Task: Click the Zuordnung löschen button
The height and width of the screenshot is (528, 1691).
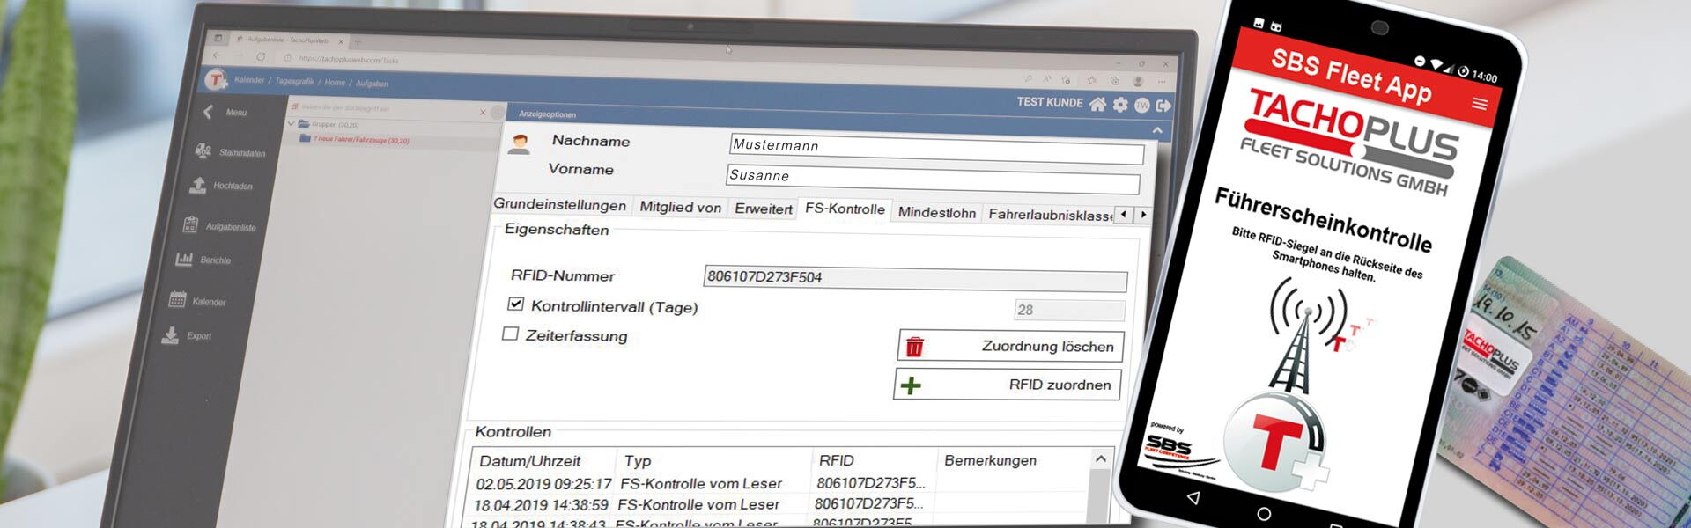Action: point(1010,346)
